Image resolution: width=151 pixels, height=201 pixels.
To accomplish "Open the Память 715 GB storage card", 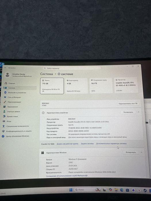I will tap(52, 86).
